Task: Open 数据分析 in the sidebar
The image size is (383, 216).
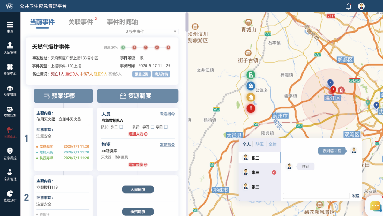Action: (x=10, y=196)
